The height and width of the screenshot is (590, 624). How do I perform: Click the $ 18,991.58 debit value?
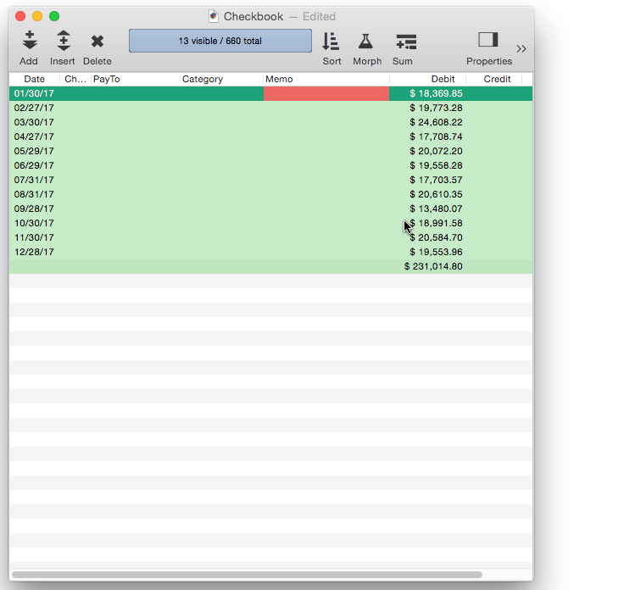click(436, 223)
